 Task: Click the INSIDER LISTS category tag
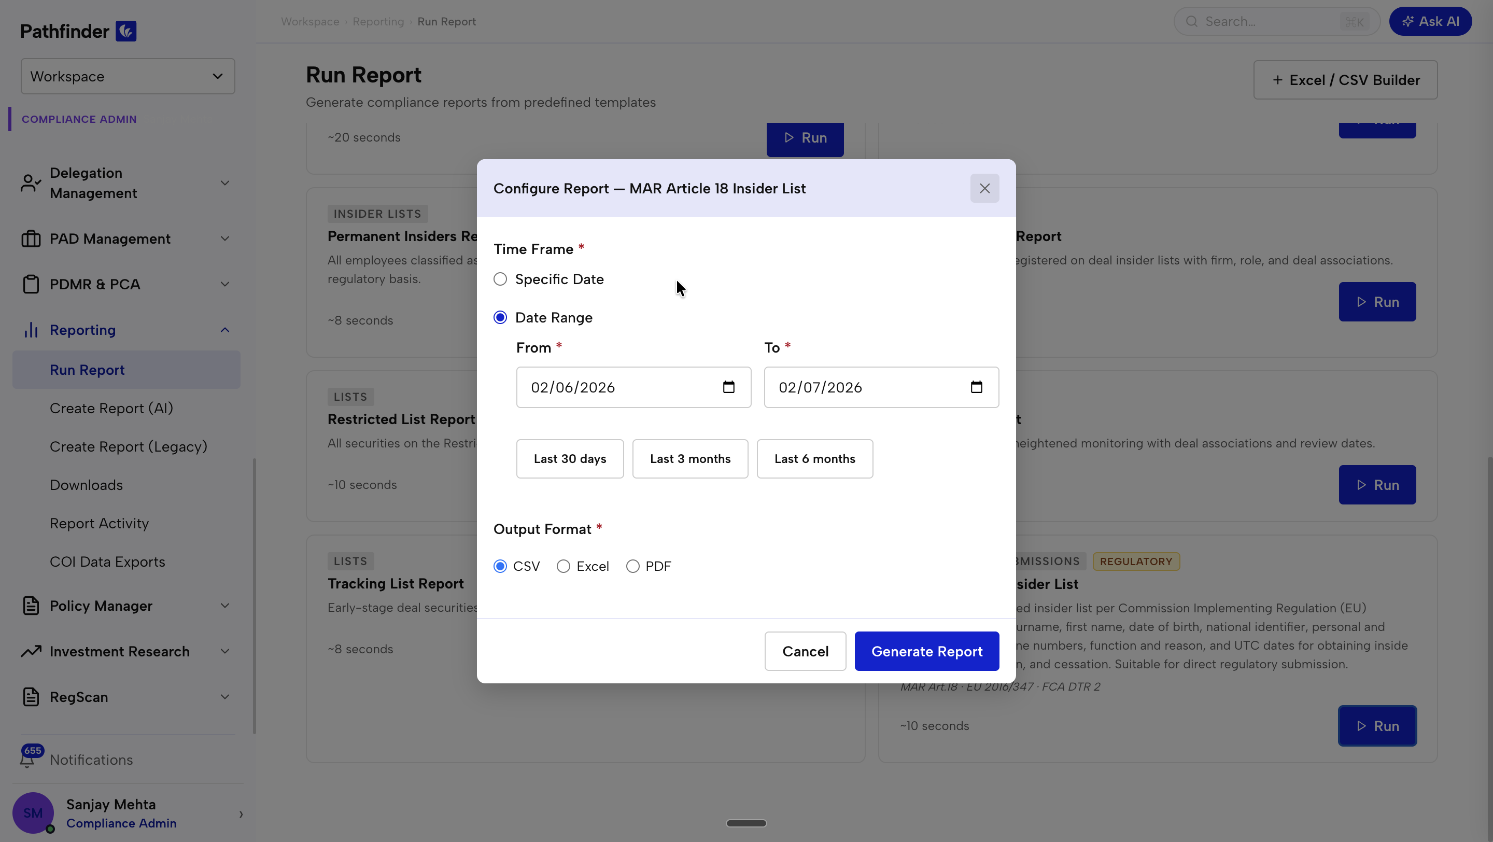(x=377, y=214)
